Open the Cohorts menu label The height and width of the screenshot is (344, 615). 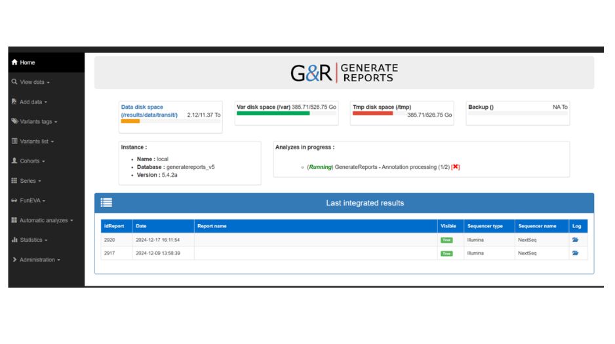point(30,161)
